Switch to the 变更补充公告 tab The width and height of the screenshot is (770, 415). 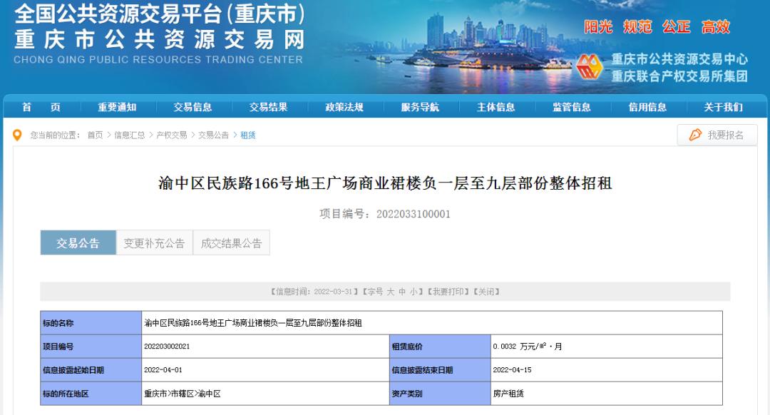pyautogui.click(x=154, y=242)
